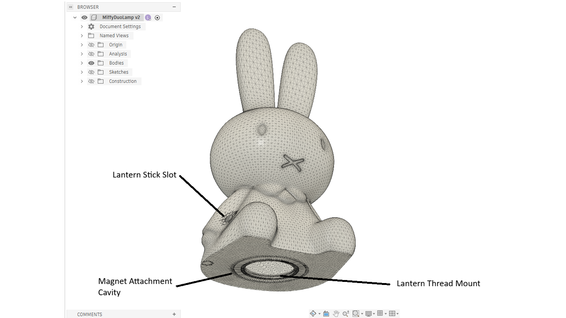Click the Named Views folder icon
This screenshot has height=318, width=566.
click(91, 36)
